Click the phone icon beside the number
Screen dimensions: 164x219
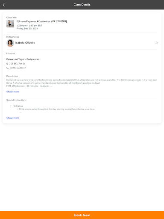[7, 68]
